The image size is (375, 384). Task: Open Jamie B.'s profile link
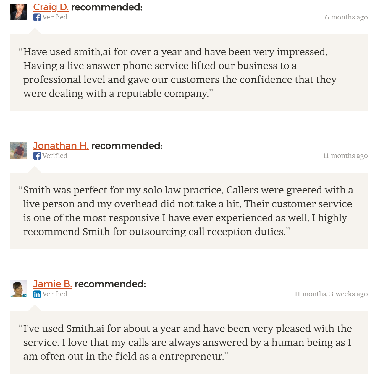pyautogui.click(x=53, y=284)
